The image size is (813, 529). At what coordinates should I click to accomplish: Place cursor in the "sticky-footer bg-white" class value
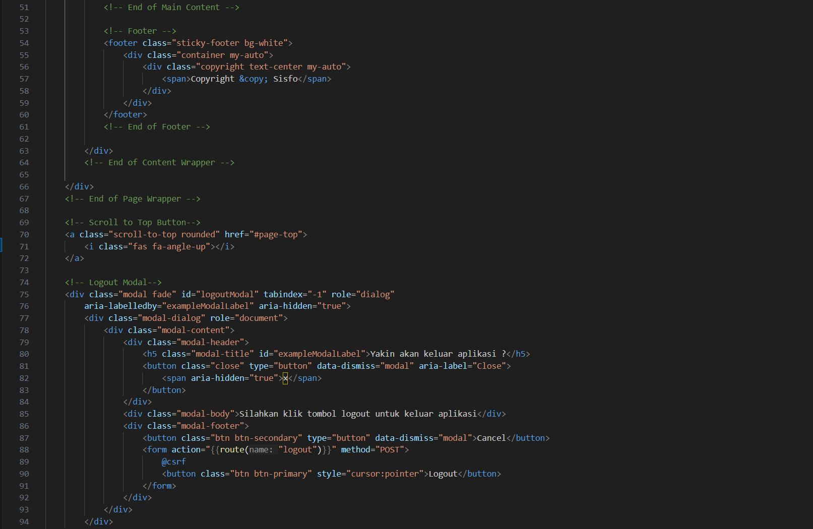pyautogui.click(x=231, y=43)
